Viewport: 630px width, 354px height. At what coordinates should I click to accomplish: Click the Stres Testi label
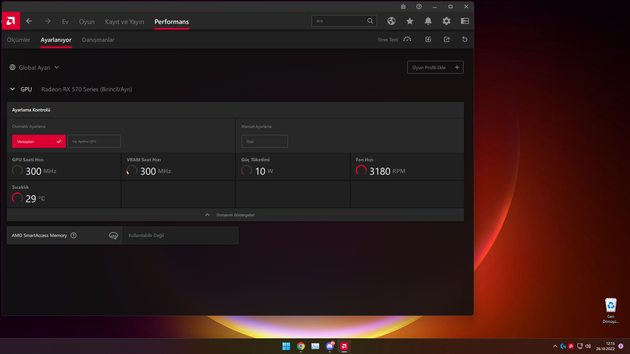pos(388,40)
